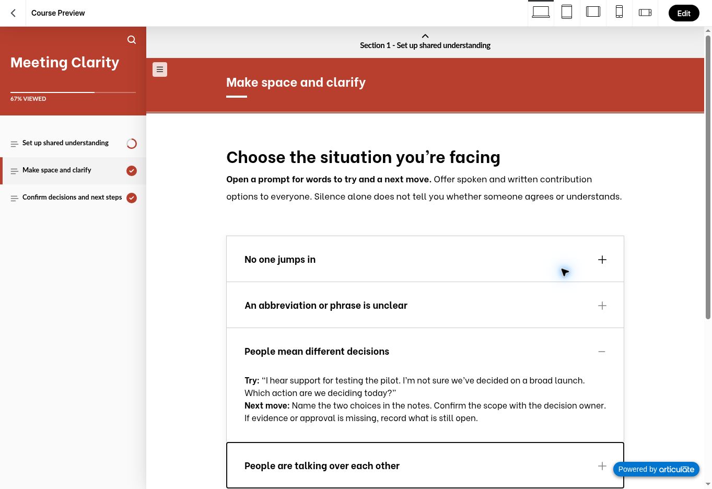Click the Next move: instruction text
This screenshot has height=489, width=712.
pos(425,412)
